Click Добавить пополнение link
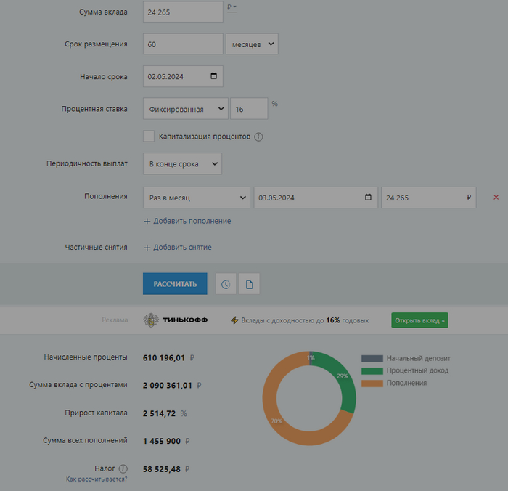Viewport: 508px width, 491px height. coord(192,221)
